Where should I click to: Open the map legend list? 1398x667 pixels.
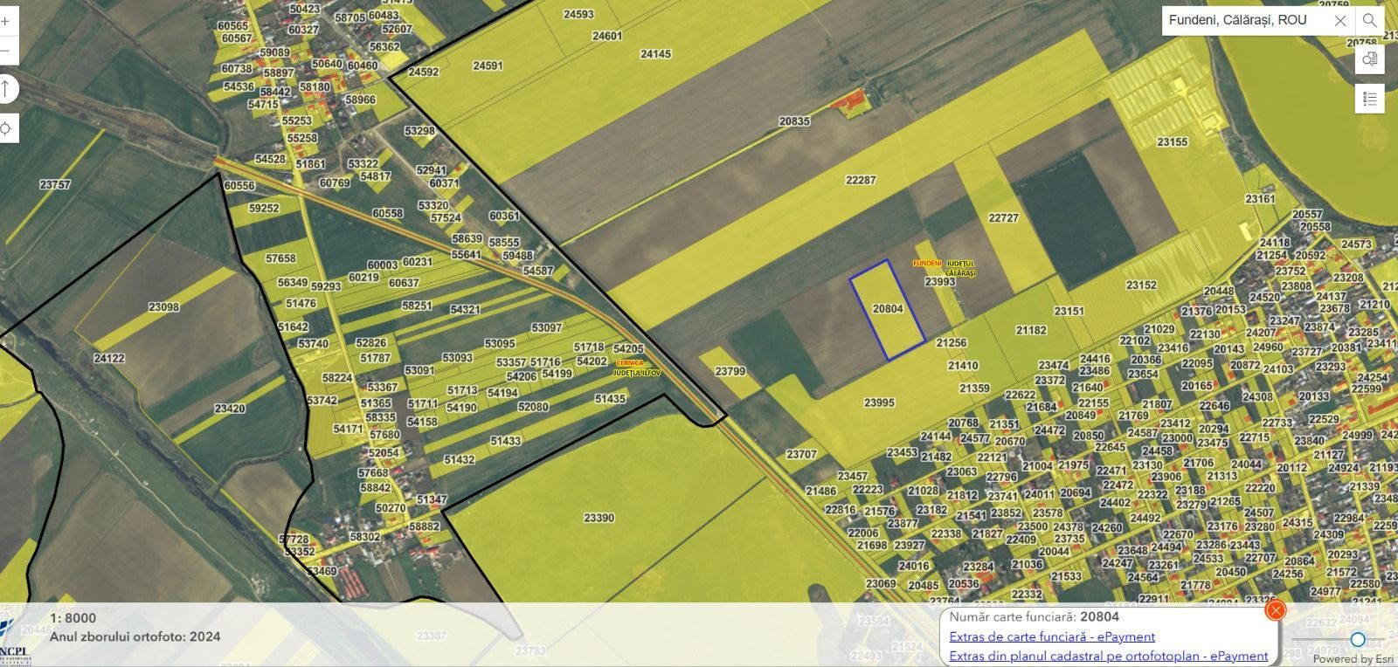click(x=1369, y=99)
